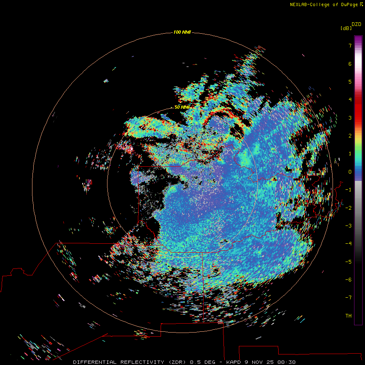Screen dimensions: 365x365
Task: Click the -4 dB value on color scale
Action: (348, 244)
